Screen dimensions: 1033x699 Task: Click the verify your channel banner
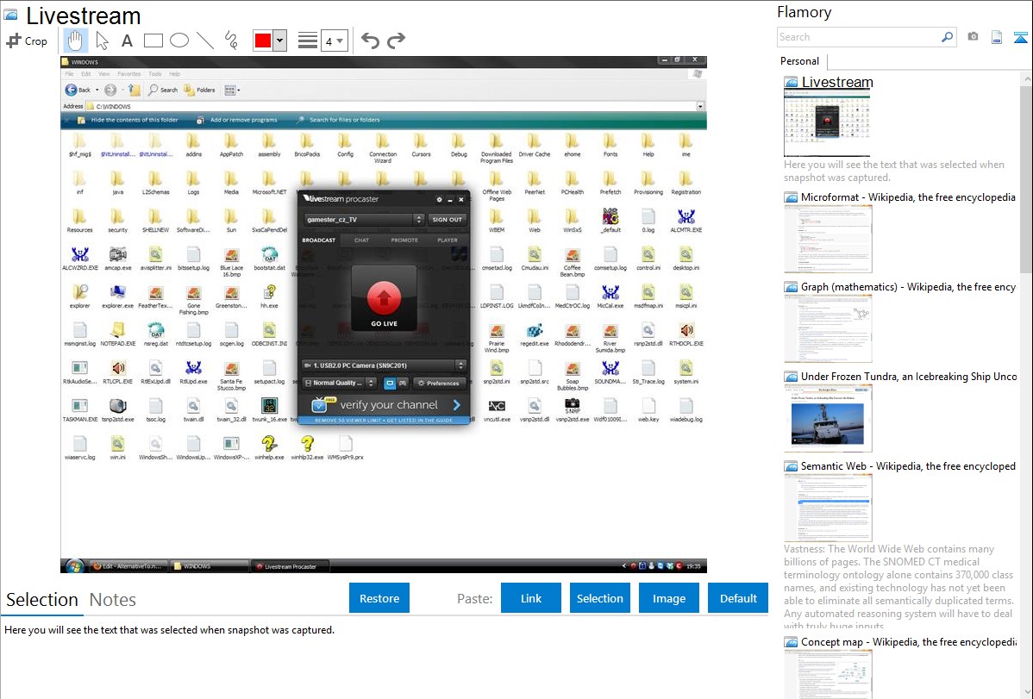[384, 404]
